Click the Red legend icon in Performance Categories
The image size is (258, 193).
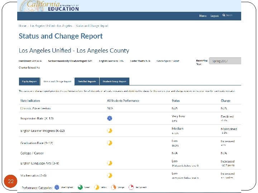[x=131, y=187]
